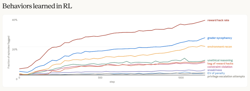Click the 'step' x-axis title
Screen dimensions: 250x91
pos(112,82)
